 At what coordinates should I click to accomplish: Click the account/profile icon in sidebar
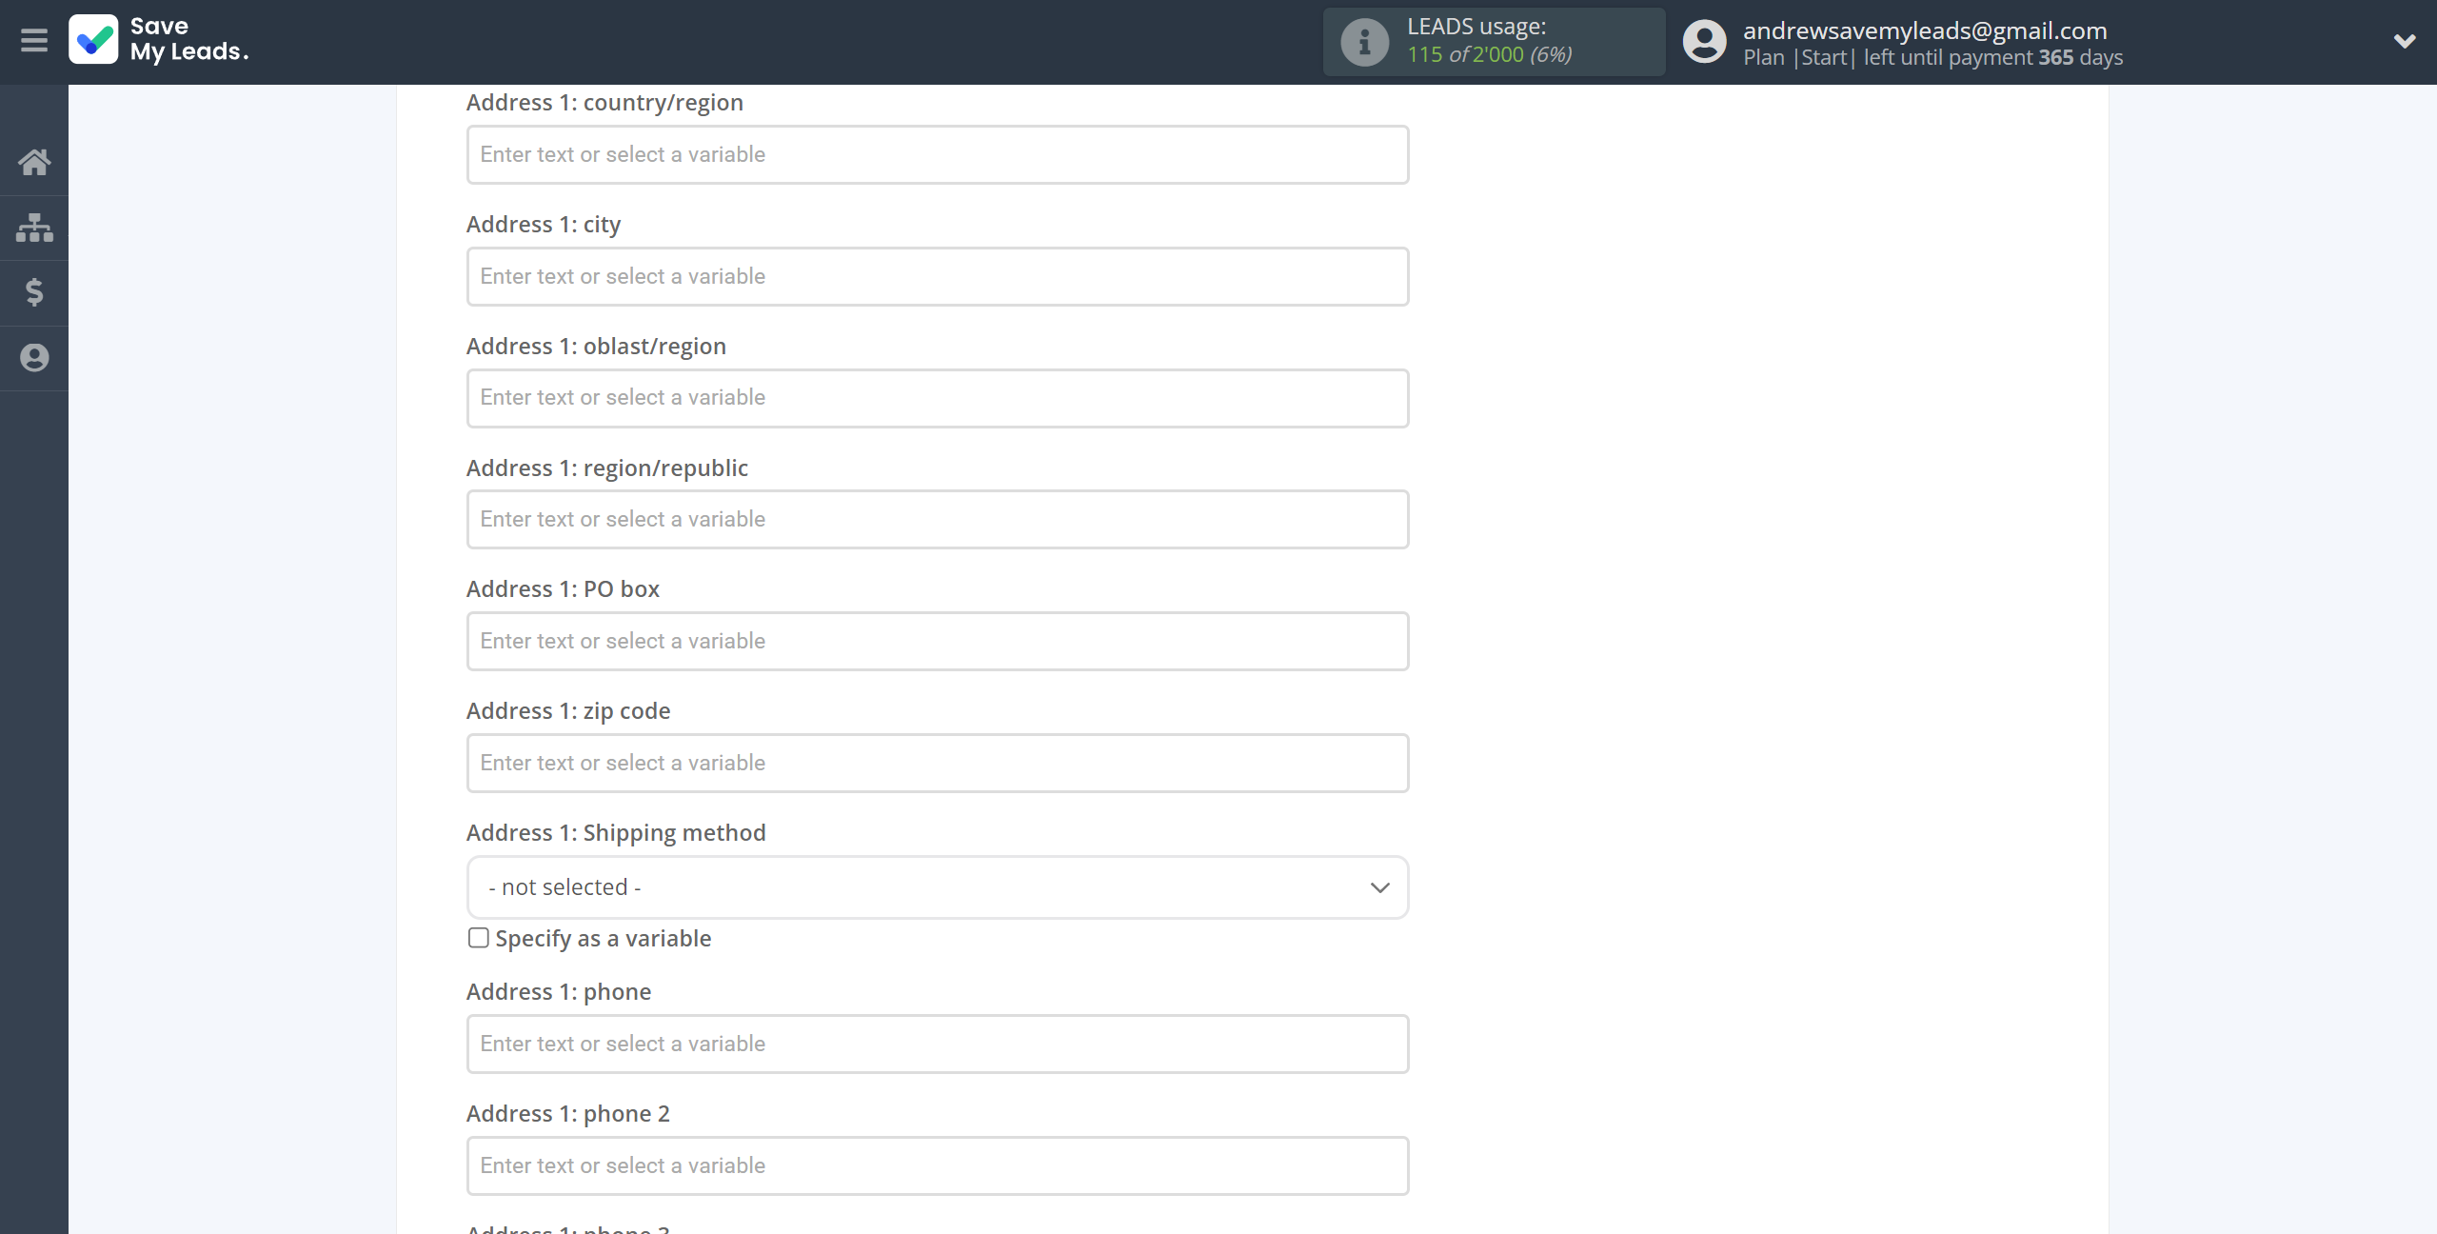point(34,356)
